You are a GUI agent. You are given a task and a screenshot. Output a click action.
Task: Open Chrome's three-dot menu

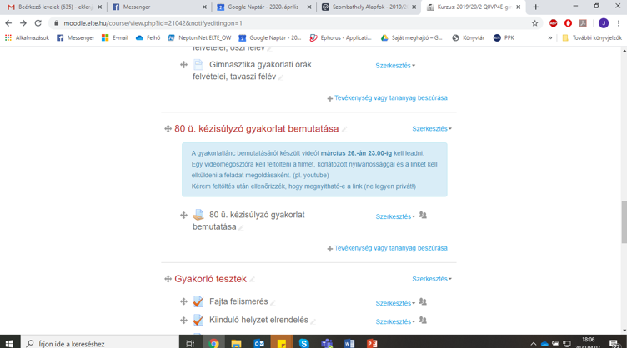[x=619, y=23]
